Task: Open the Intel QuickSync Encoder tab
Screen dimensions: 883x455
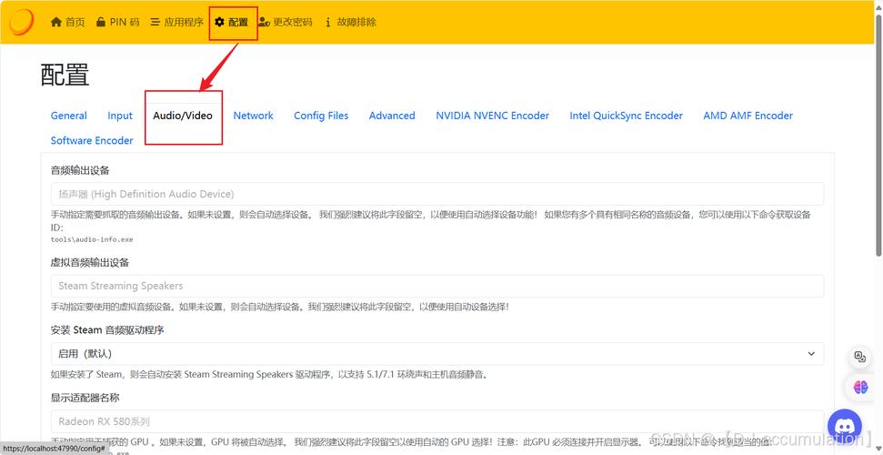Action: click(x=626, y=116)
